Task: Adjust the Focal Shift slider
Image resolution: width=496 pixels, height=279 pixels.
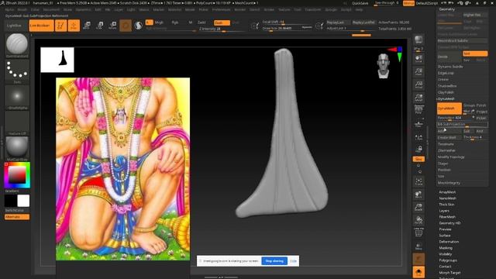Action: [286, 22]
